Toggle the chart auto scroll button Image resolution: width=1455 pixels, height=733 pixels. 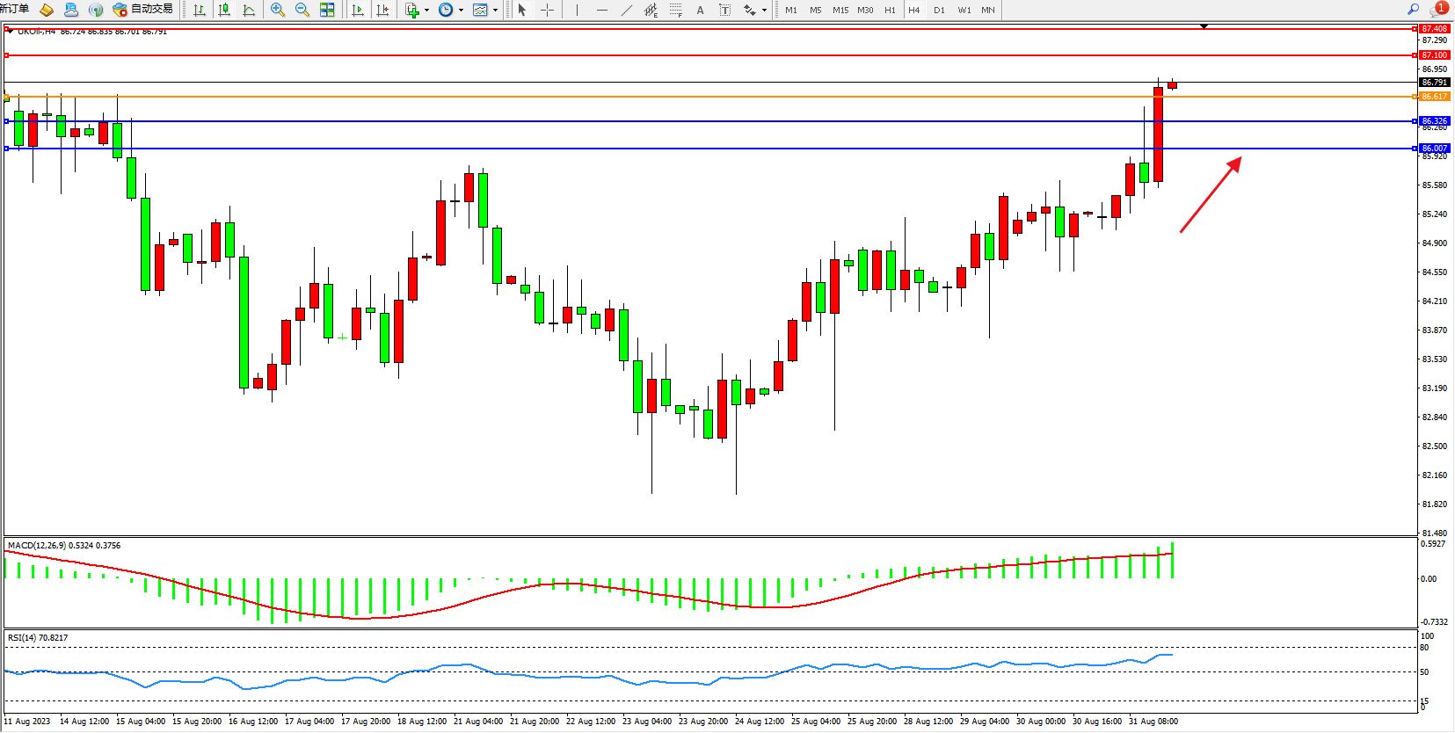(x=358, y=10)
